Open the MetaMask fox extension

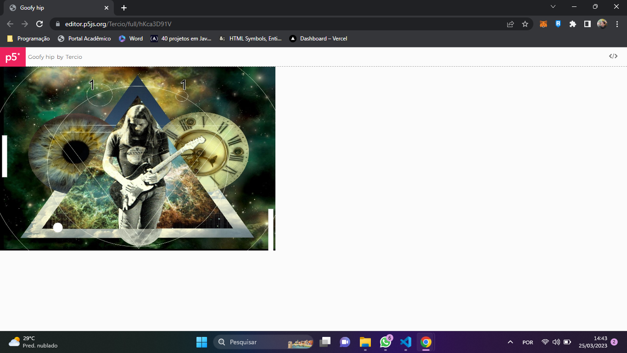tap(543, 24)
